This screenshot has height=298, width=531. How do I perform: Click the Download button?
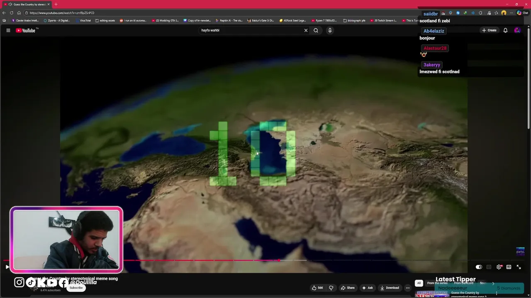tap(389, 288)
